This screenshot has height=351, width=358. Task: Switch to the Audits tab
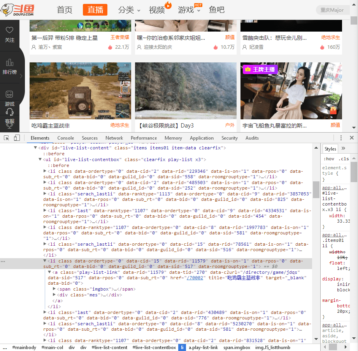click(252, 138)
